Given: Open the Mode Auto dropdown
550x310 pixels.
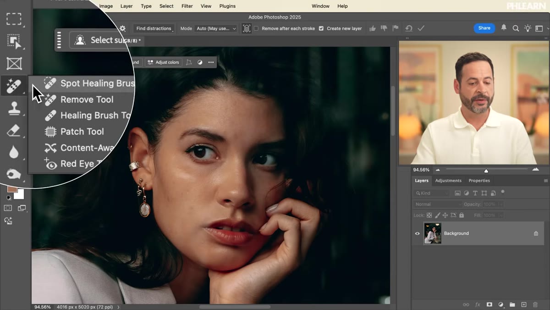Looking at the screenshot, I should tap(215, 28).
